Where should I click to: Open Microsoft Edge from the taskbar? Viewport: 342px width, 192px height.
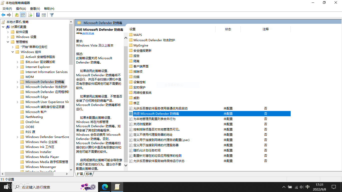[x=105, y=187]
